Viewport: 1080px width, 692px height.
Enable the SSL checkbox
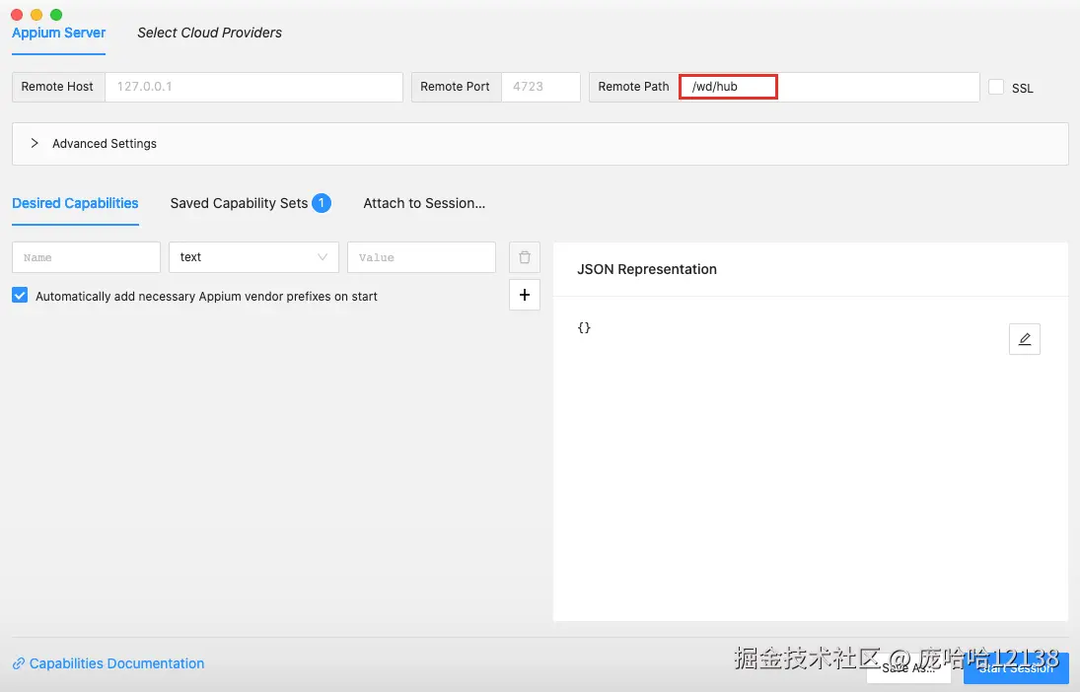point(996,87)
